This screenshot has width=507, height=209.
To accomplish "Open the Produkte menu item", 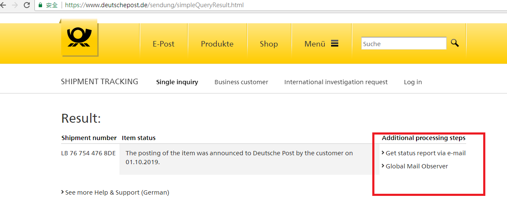I will 217,44.
